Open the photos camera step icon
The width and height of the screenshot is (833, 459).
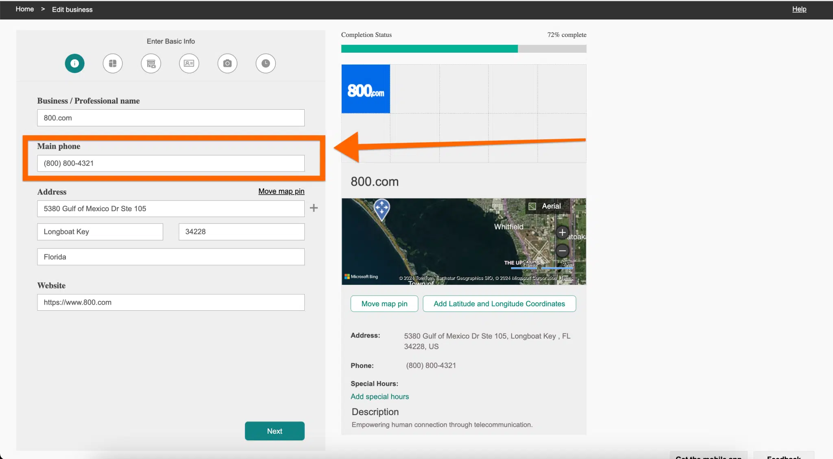[227, 63]
